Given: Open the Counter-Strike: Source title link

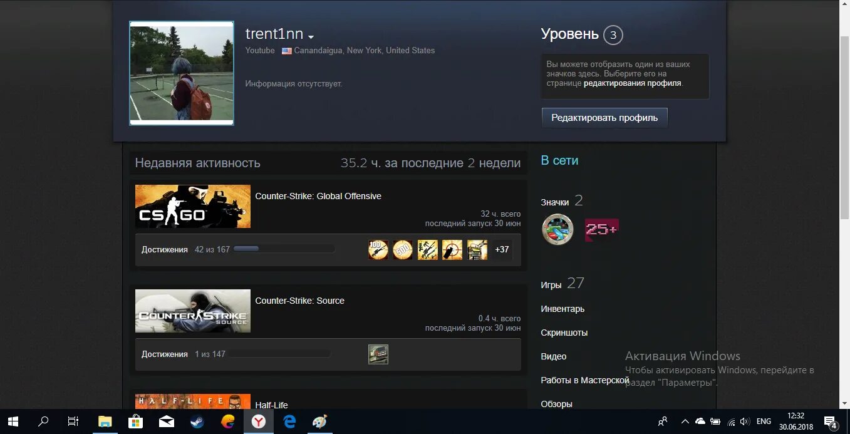Looking at the screenshot, I should coord(300,301).
